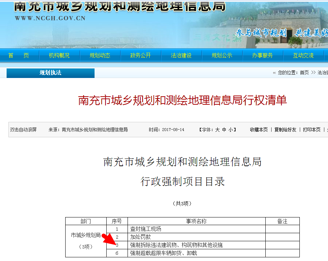Navigate to the 办事服务 section
This screenshot has width=328, height=261.
(262, 56)
